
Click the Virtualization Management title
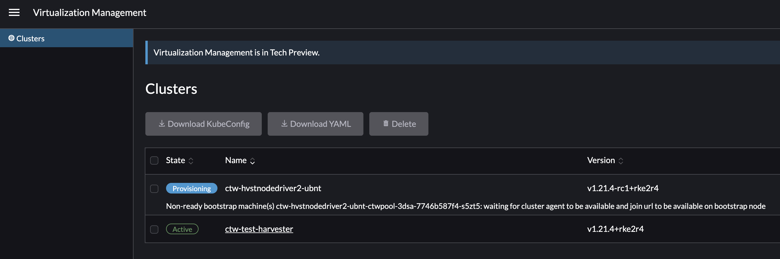click(90, 12)
